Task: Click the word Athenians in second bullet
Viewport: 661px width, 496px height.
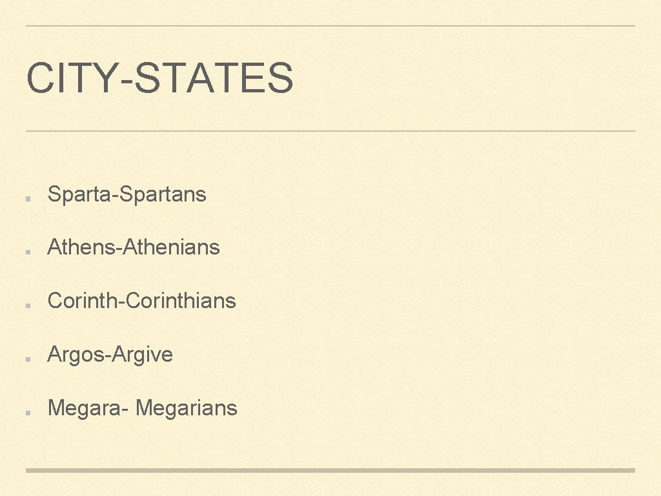Action: [x=172, y=247]
